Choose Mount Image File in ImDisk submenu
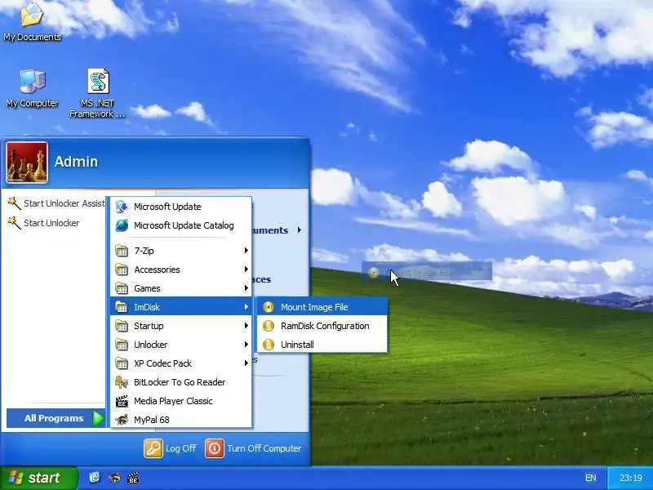 (x=322, y=307)
